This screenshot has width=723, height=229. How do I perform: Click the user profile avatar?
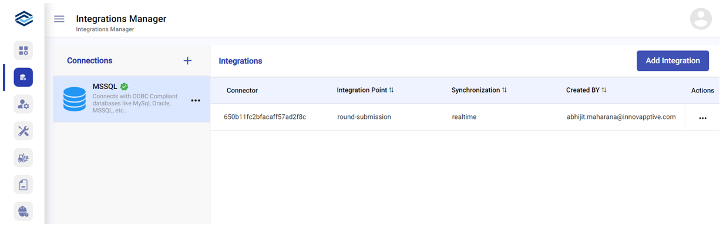(x=701, y=19)
